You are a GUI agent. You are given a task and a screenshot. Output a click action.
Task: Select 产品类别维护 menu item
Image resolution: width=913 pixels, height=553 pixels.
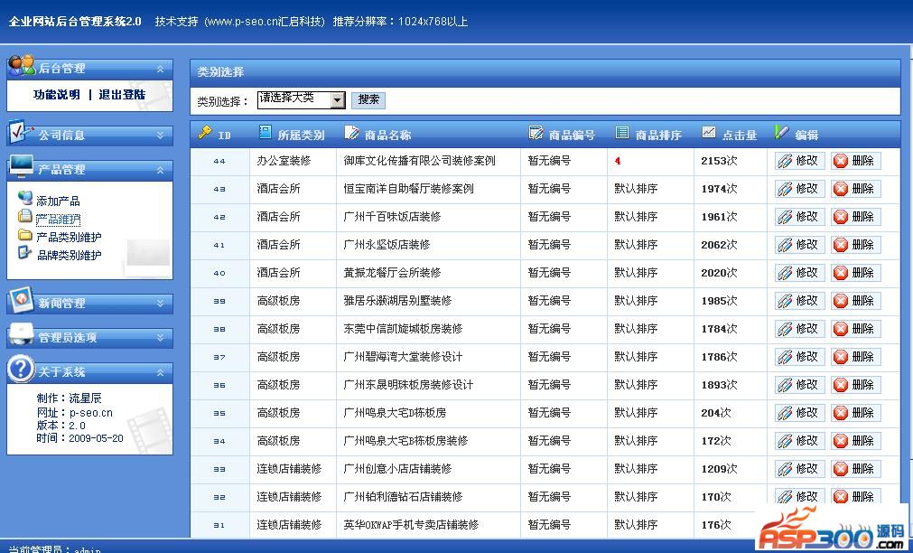pyautogui.click(x=69, y=237)
